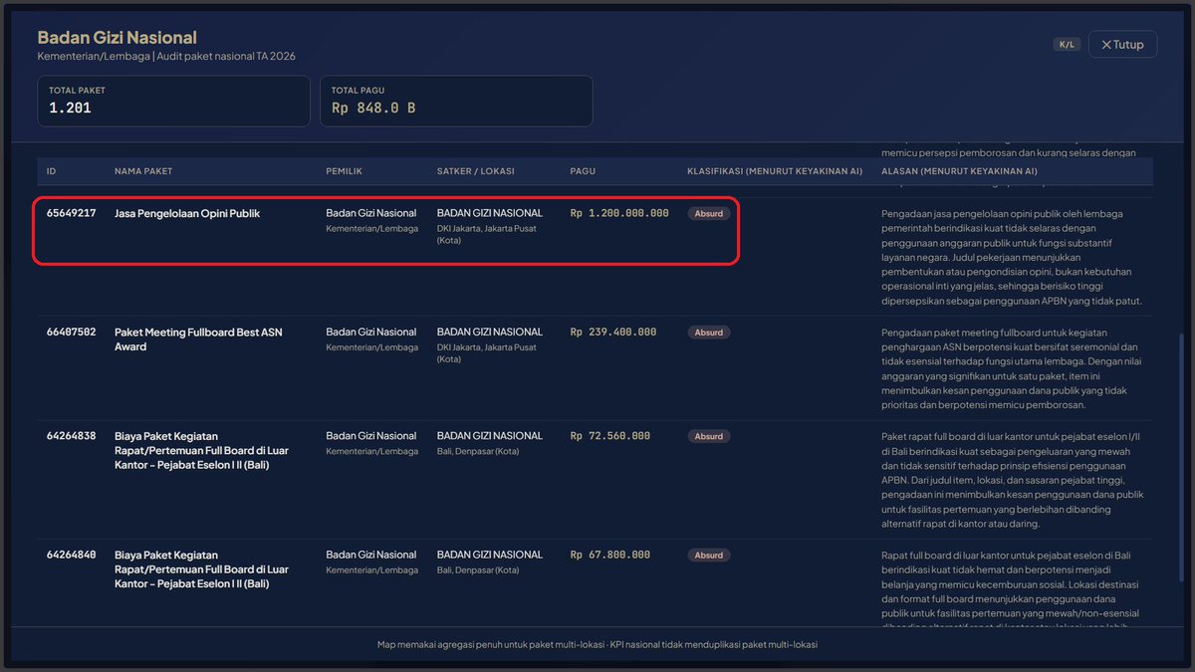Click the K/L badge near Tutup
The width and height of the screenshot is (1195, 672).
point(1067,45)
